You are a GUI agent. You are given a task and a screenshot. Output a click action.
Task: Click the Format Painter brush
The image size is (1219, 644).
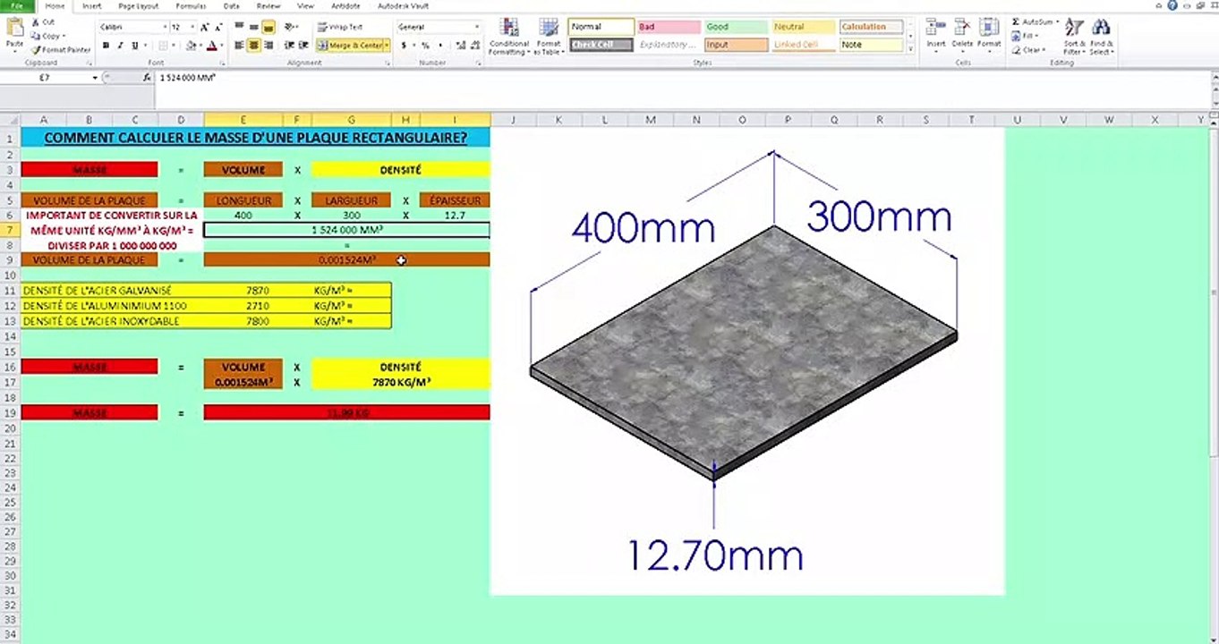[60, 50]
